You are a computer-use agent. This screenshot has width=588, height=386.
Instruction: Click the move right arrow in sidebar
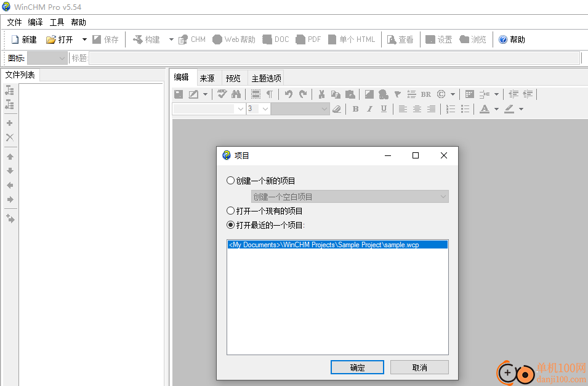10,199
